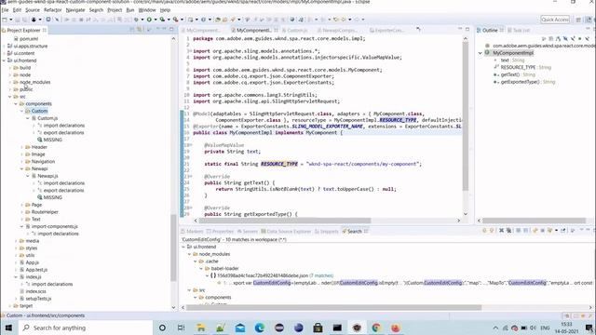Collapse the ui.frontend project in Project Explorer
Viewport: 596px width, 335px height.
tap(4, 60)
